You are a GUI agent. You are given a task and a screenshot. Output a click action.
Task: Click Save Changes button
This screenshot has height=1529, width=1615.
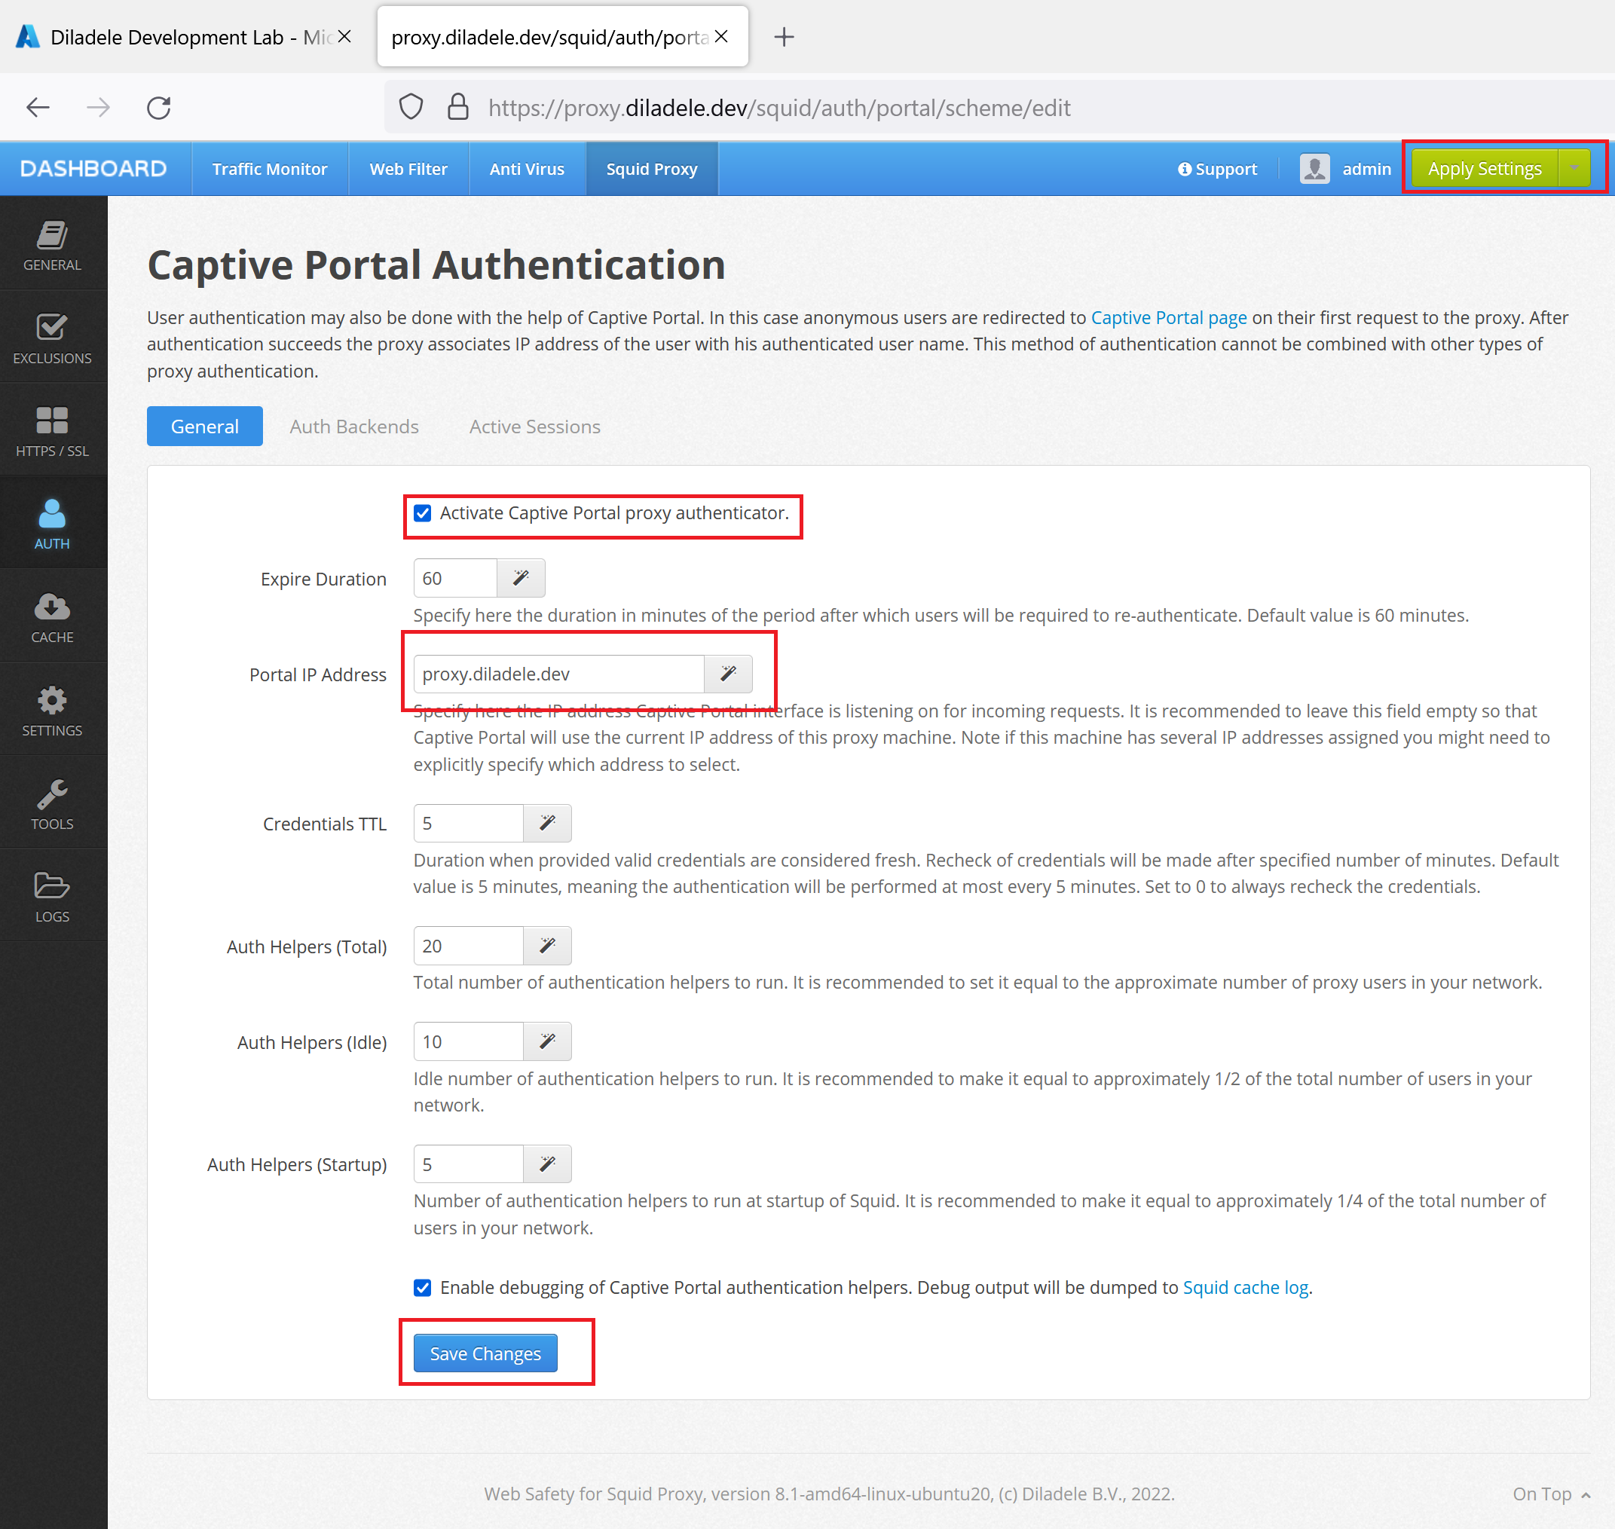[x=485, y=1353]
